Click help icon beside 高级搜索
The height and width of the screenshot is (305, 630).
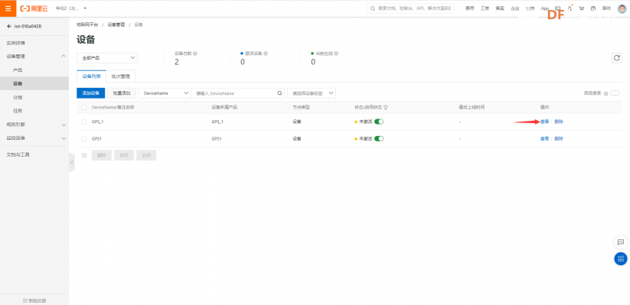pos(606,93)
